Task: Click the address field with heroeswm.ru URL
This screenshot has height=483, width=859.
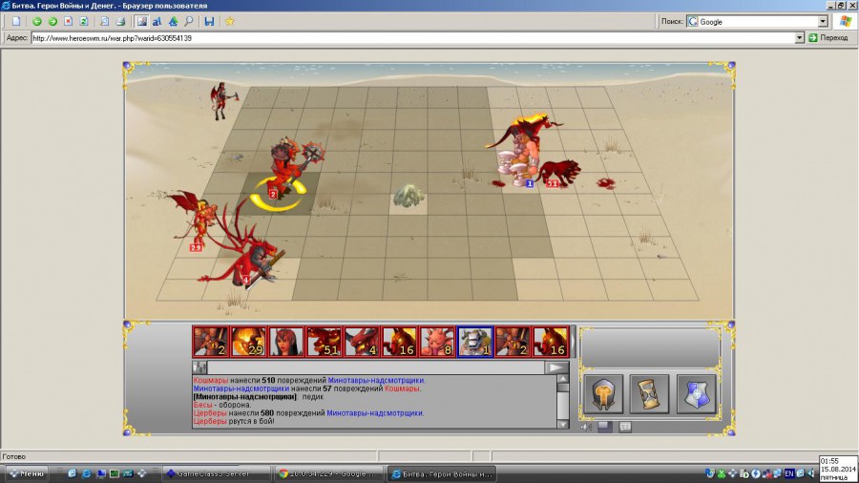Action: pyautogui.click(x=412, y=38)
